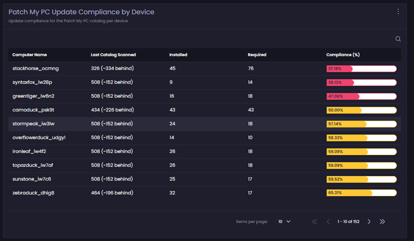The image size is (414, 241).
Task: Click 326 (-334 behind) catalog cell
Action: click(113, 69)
